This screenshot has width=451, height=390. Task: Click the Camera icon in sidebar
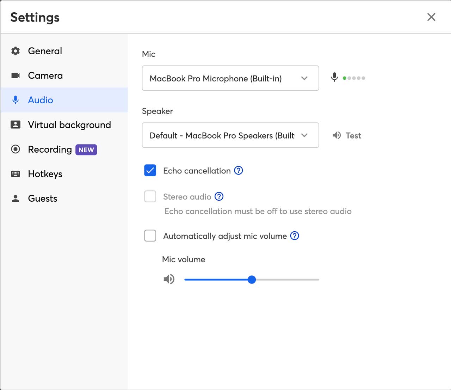tap(16, 75)
